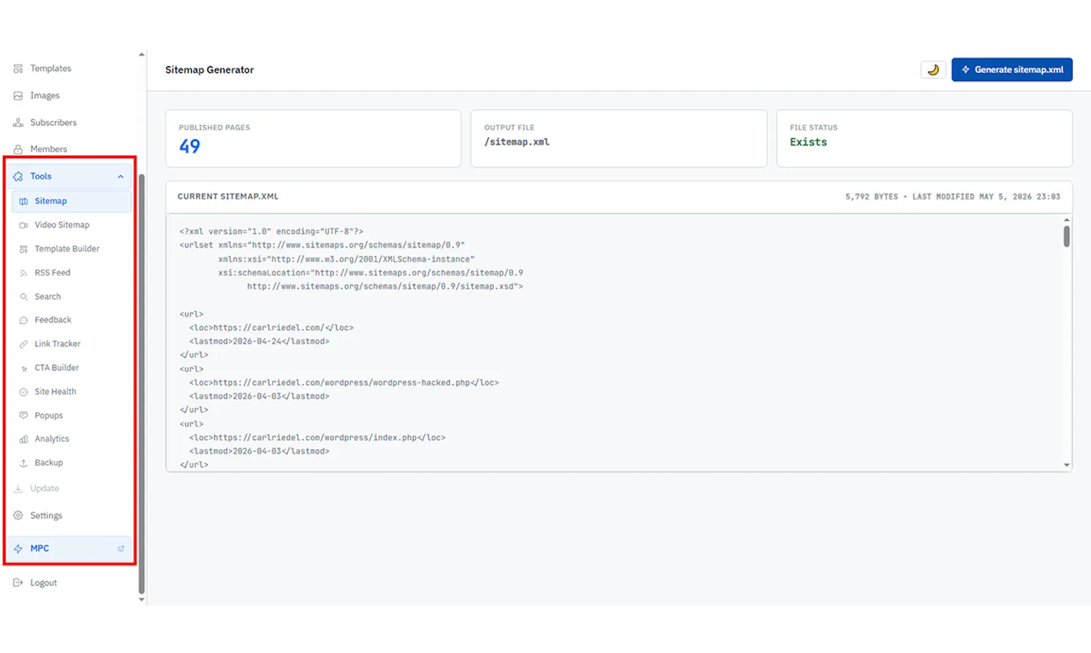Click the sidebar vertical scrollbar thumb
The image size is (1091, 653).
(141, 383)
